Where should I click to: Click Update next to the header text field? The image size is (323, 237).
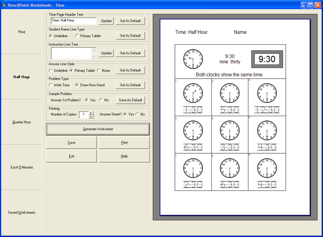coord(106,21)
